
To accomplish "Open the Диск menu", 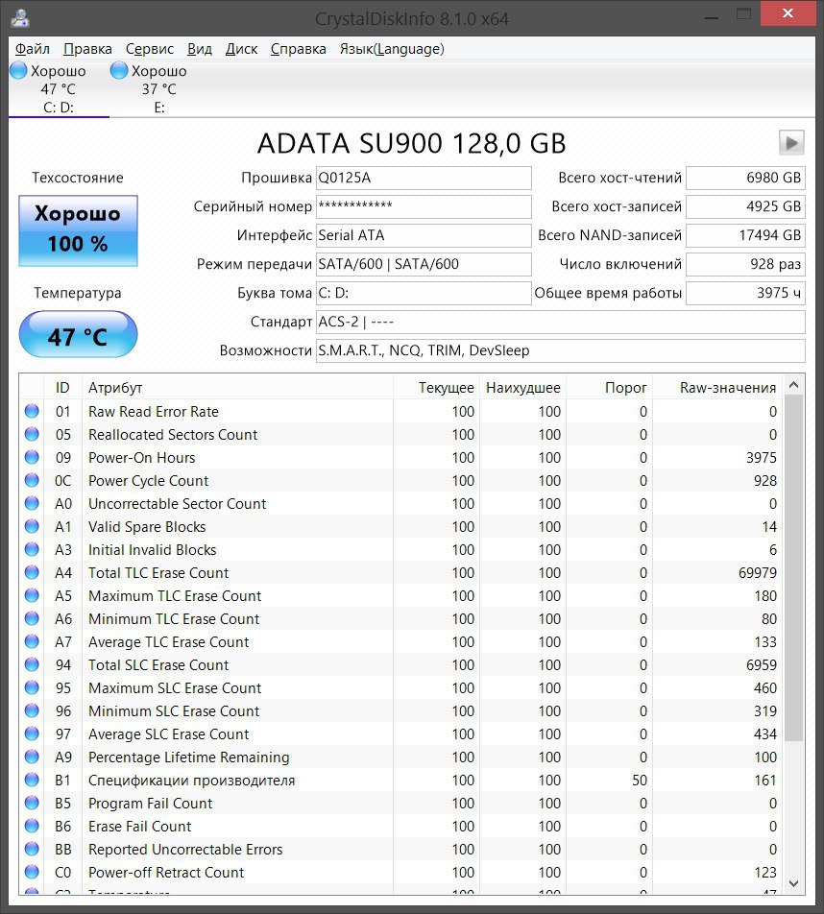I will point(241,49).
